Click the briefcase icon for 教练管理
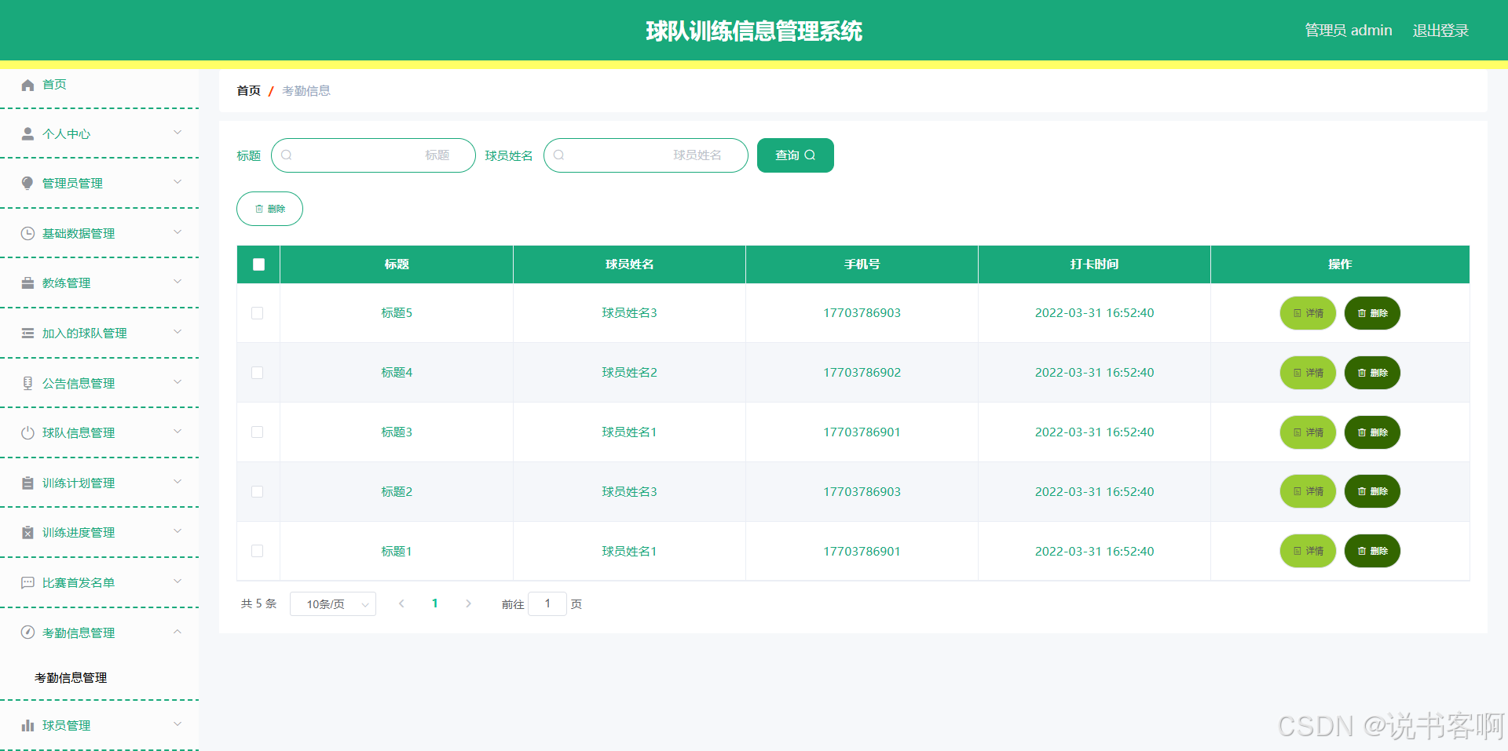 [x=27, y=283]
